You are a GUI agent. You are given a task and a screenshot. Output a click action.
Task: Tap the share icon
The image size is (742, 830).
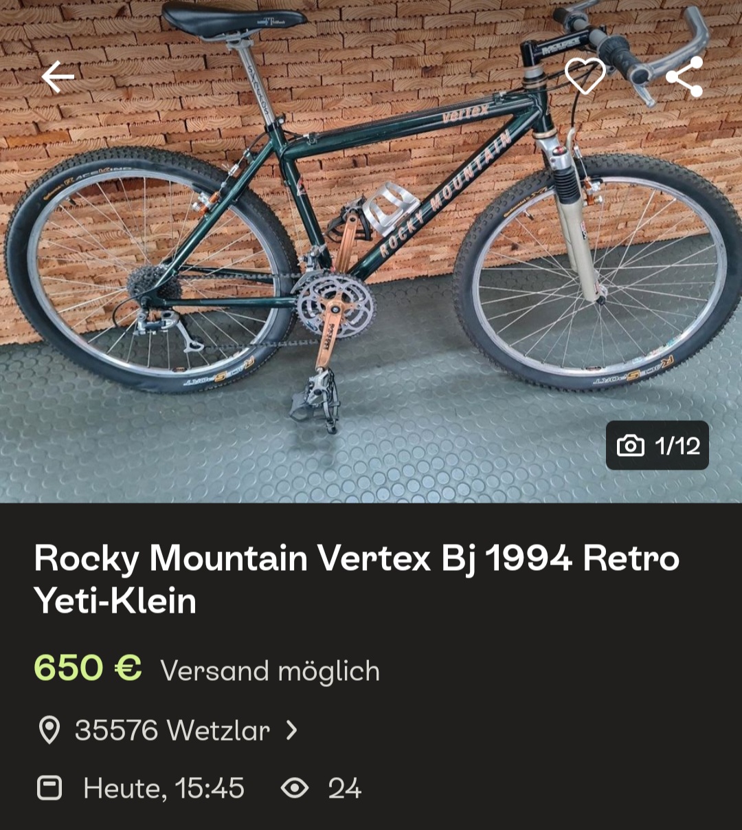(x=684, y=76)
